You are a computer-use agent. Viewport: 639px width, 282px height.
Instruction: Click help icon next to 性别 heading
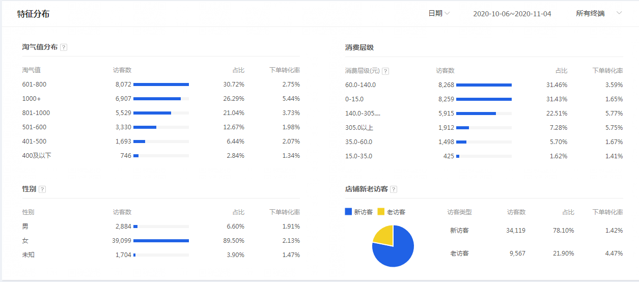tap(42, 189)
